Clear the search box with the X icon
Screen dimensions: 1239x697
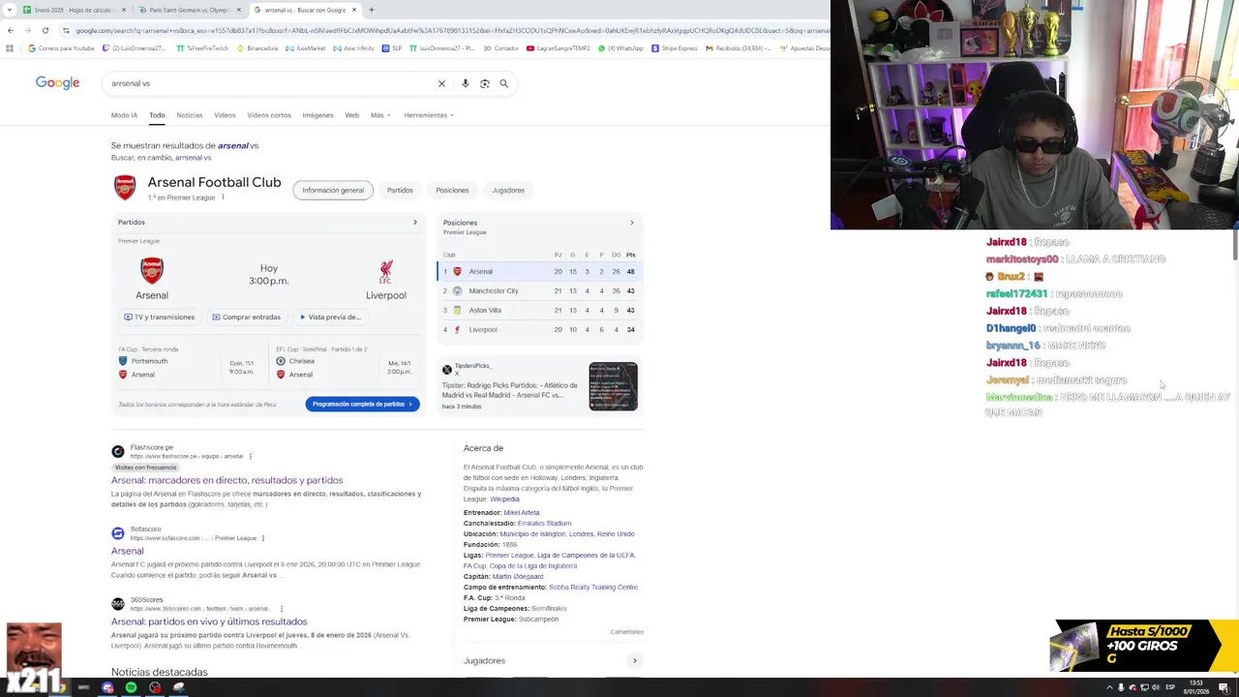click(x=441, y=83)
